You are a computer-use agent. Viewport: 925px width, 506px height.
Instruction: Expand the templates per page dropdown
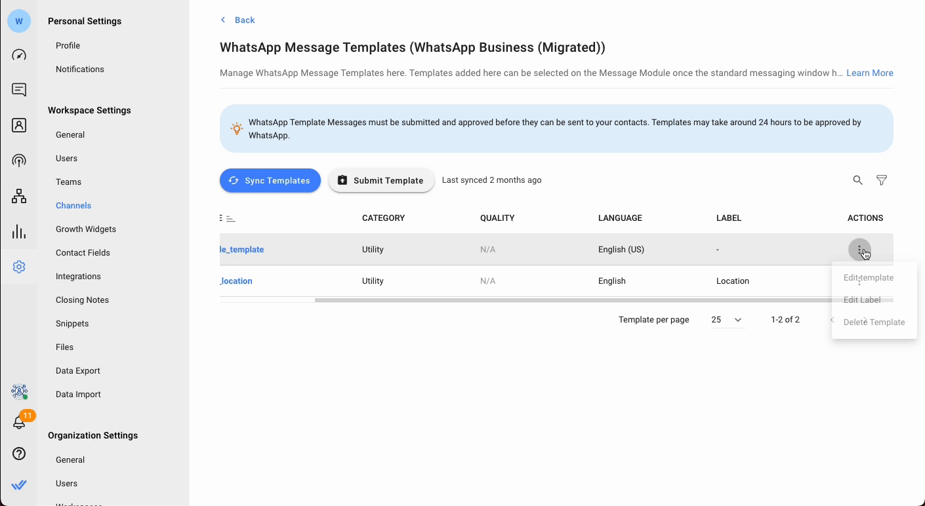coord(727,320)
